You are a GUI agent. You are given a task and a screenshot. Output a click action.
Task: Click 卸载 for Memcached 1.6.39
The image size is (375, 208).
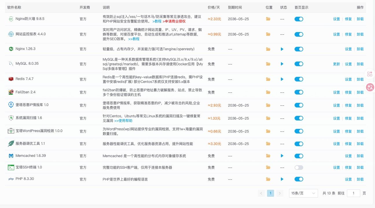pyautogui.click(x=360, y=156)
